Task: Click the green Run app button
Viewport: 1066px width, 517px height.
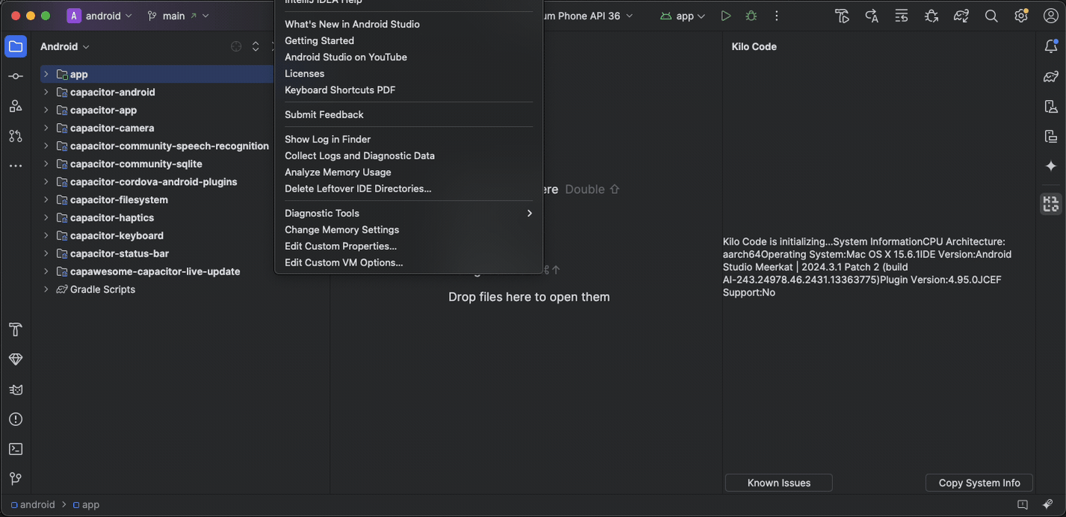Action: (725, 16)
